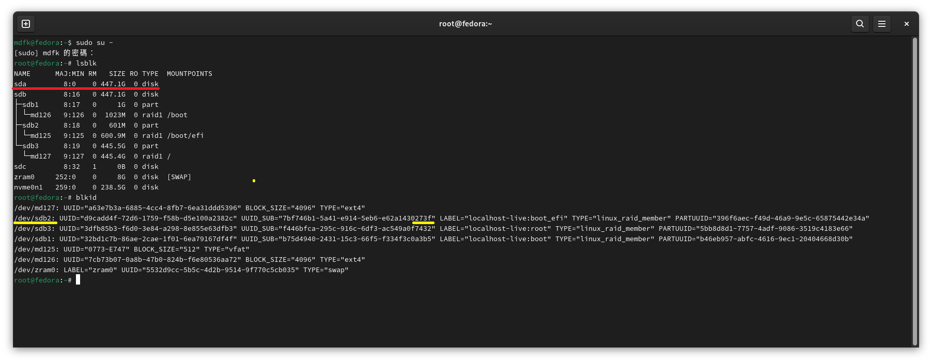Click the sdb1 partition entry
Screen dimensions: 932x362
click(30, 105)
